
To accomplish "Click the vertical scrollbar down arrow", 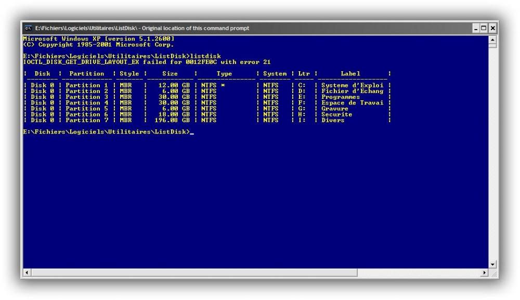I will point(492,264).
